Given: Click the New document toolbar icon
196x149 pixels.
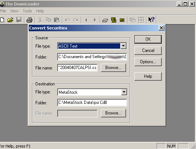Looking at the screenshot, I should click(2, 20).
